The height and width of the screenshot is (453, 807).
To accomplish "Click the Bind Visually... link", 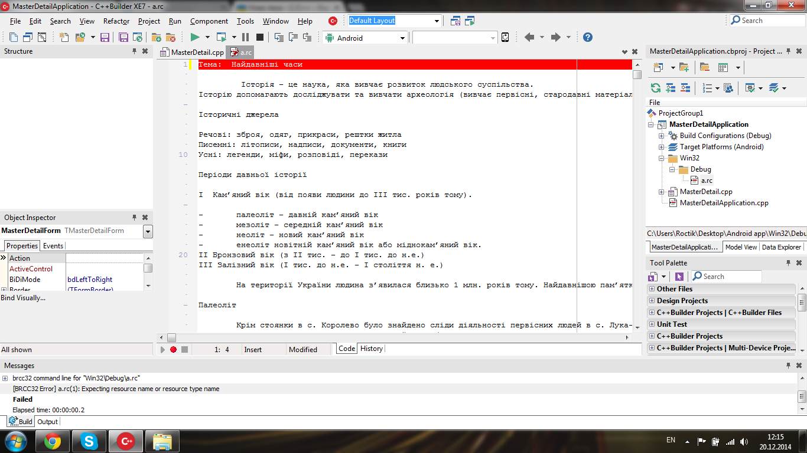I will [x=23, y=298].
